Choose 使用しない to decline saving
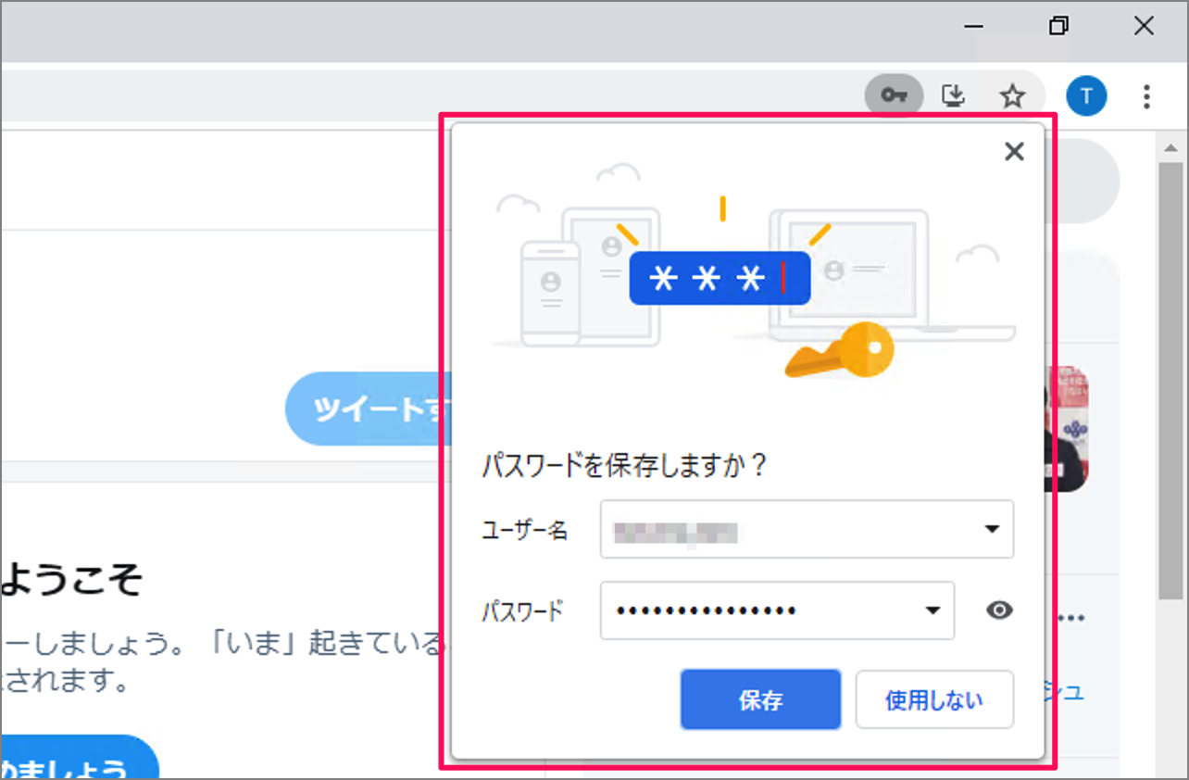Image resolution: width=1189 pixels, height=780 pixels. point(934,699)
